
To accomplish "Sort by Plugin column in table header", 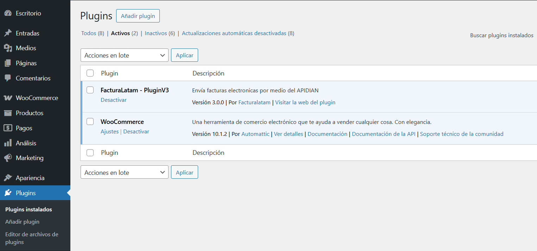I will click(x=109, y=73).
